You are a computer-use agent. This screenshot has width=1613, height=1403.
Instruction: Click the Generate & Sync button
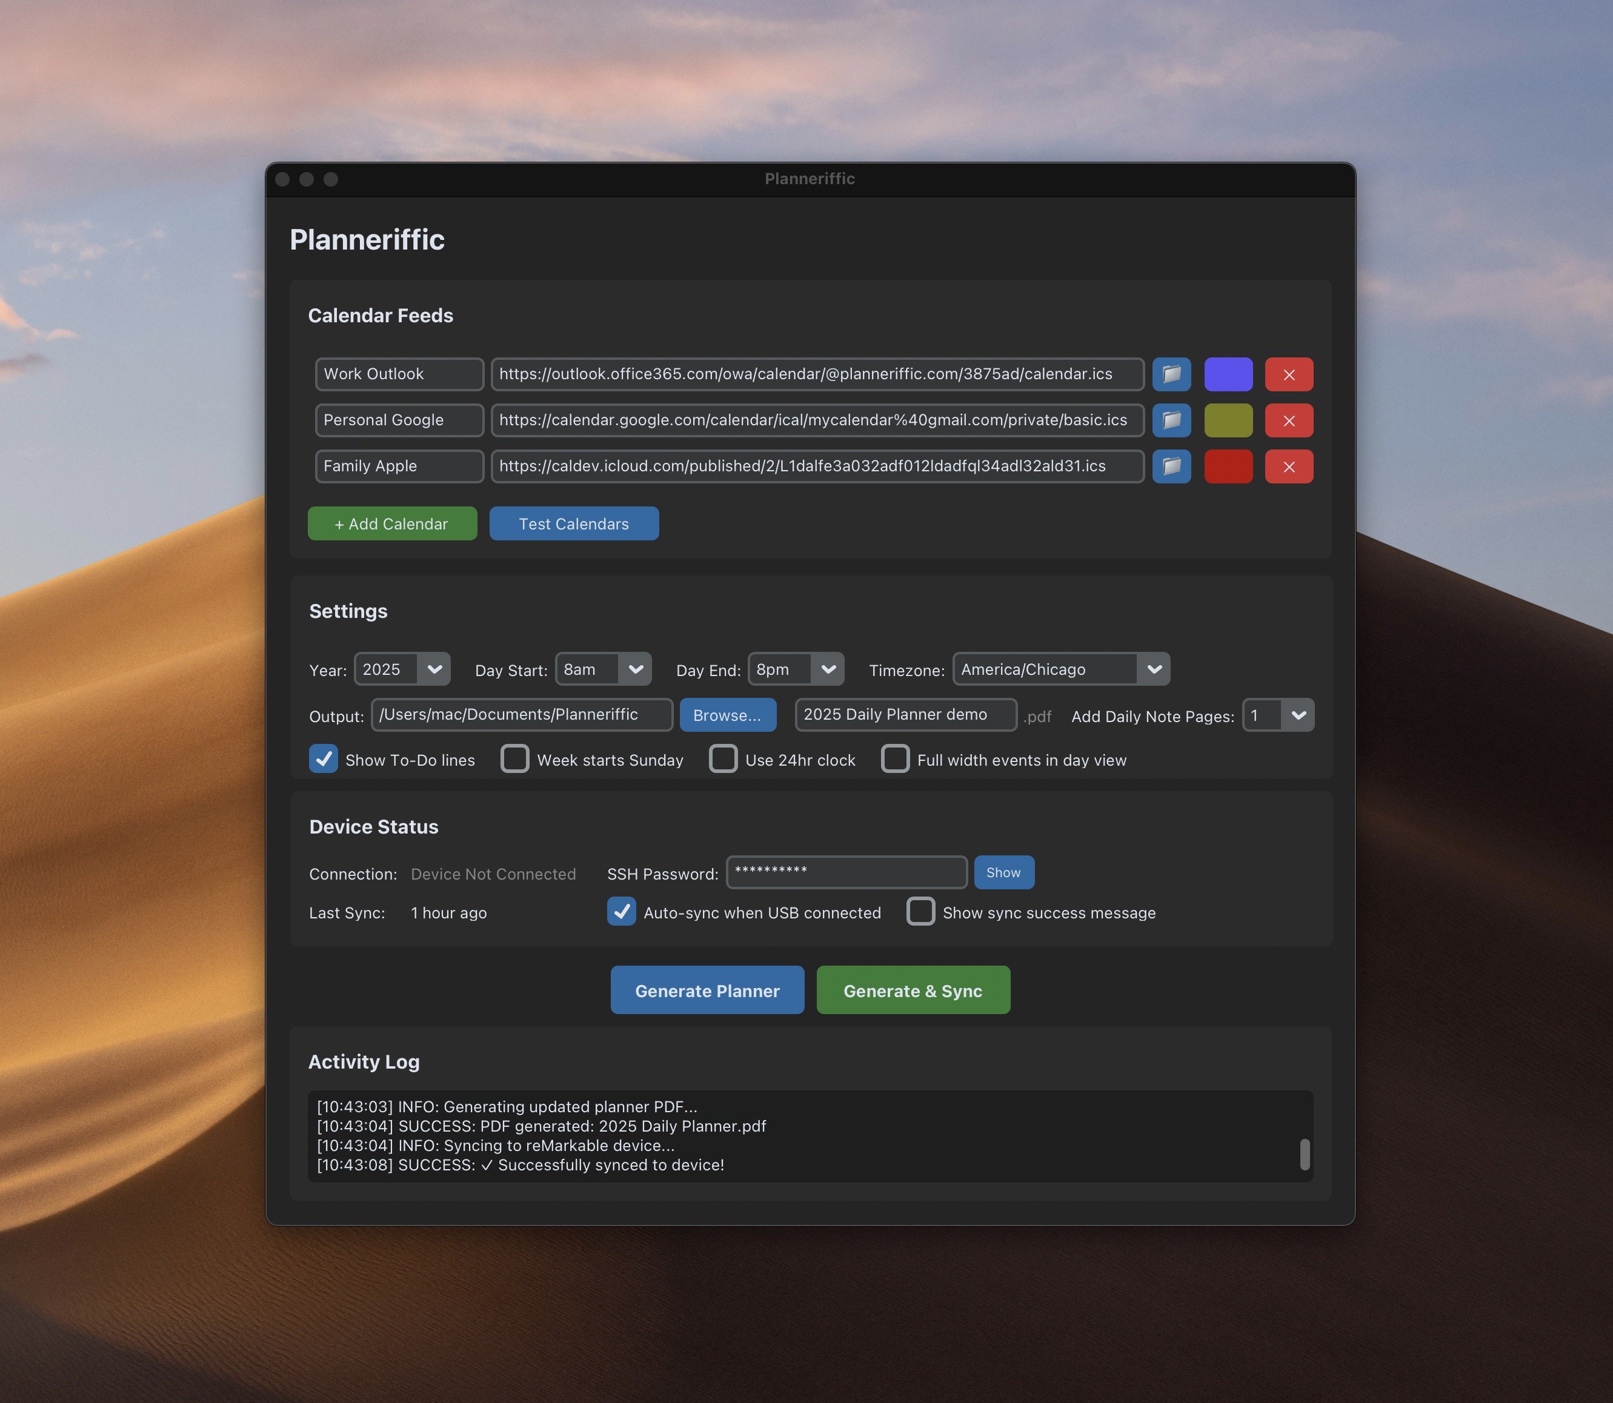(x=913, y=990)
